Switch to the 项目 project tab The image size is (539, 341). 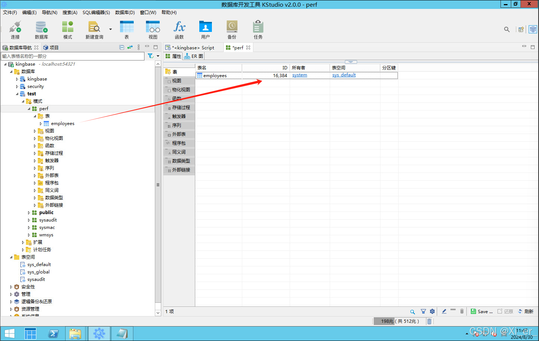coord(51,47)
